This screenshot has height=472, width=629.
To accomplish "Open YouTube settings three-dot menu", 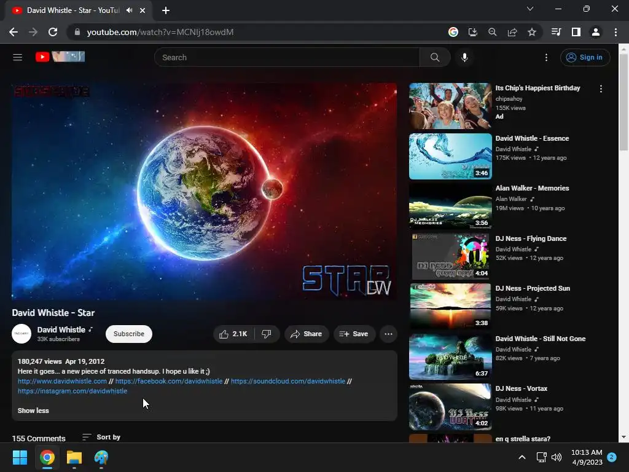I will point(546,57).
